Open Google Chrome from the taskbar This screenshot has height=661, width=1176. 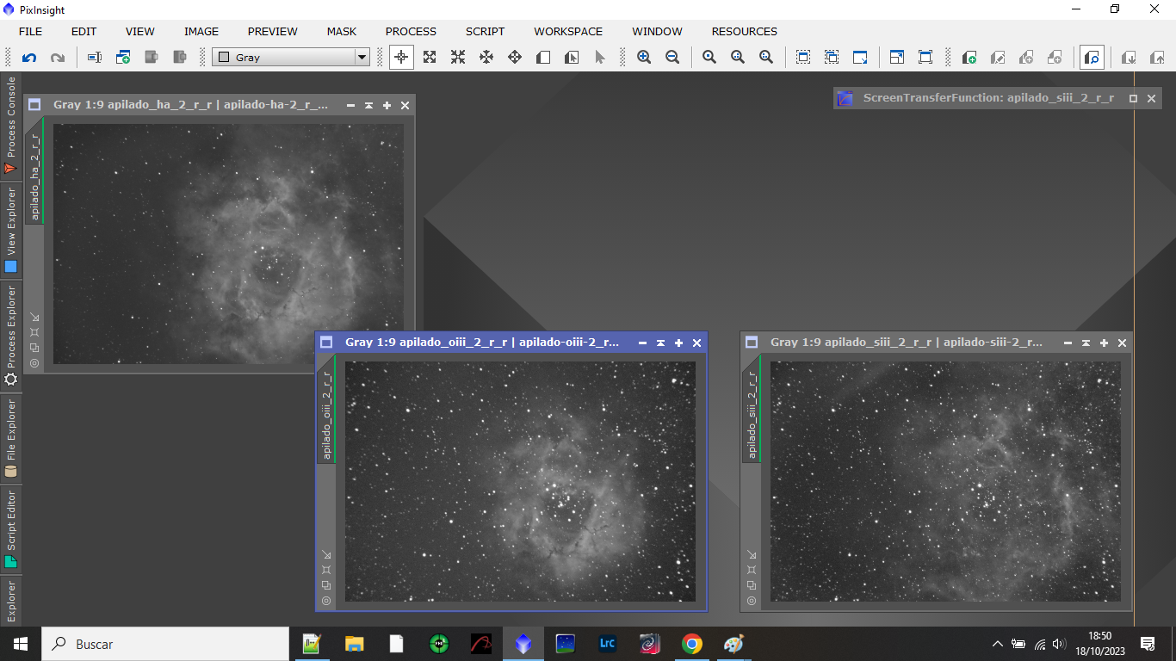click(691, 644)
